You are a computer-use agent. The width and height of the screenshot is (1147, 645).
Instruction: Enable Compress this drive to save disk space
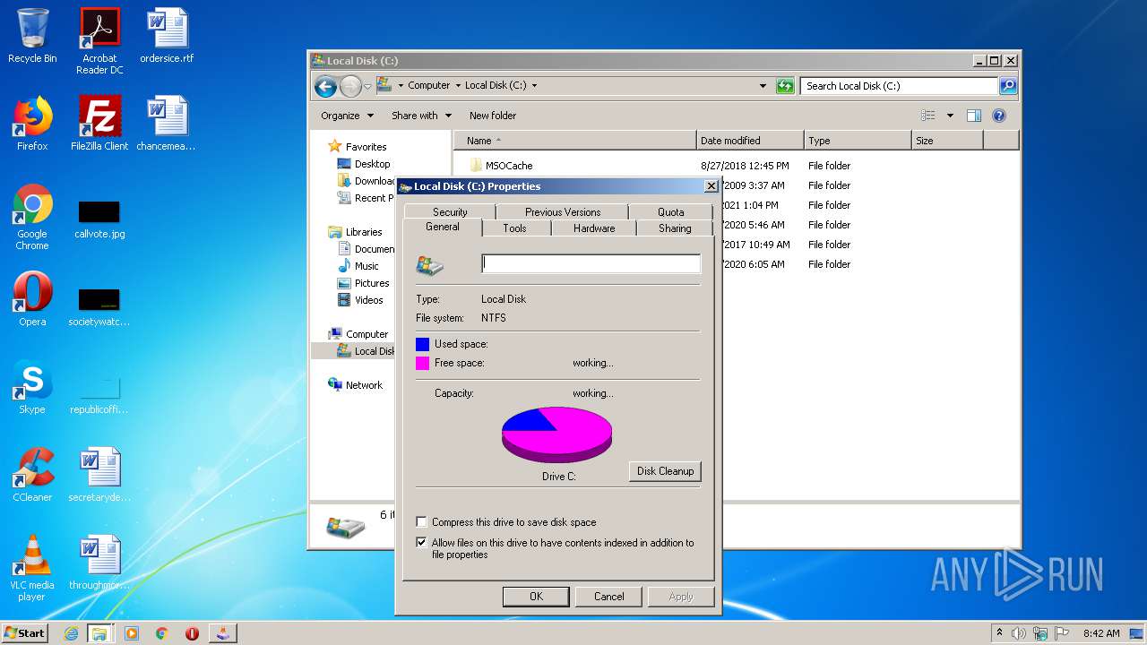point(421,522)
